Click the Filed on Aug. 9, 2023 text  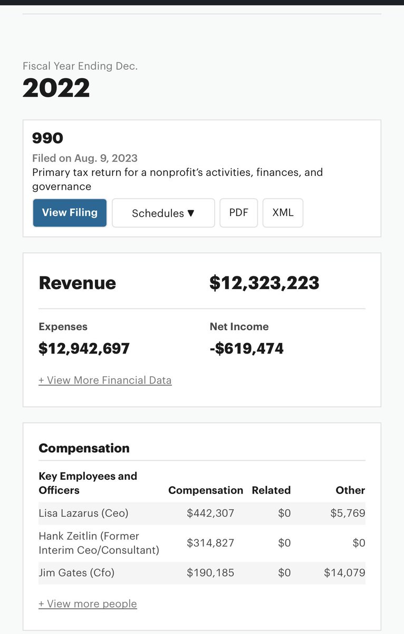coord(85,158)
